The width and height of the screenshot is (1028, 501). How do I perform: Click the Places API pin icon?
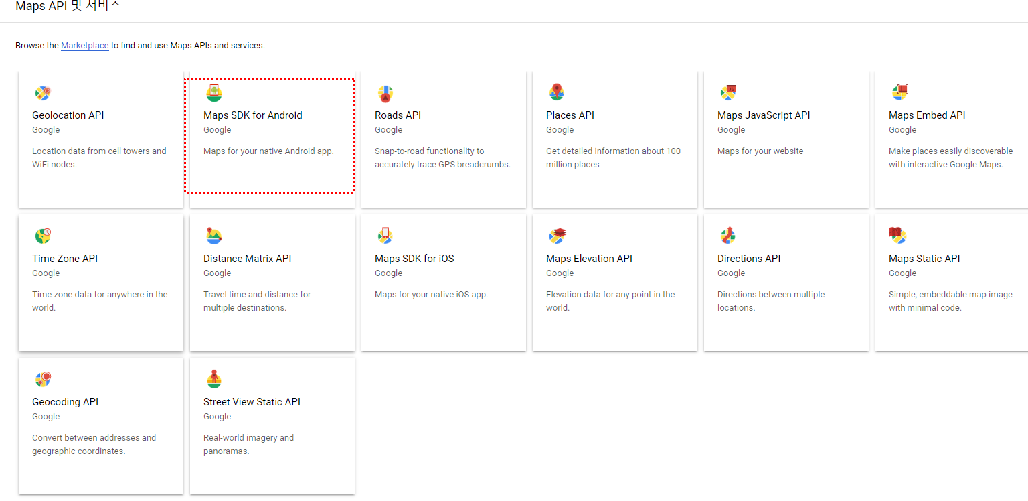(557, 92)
